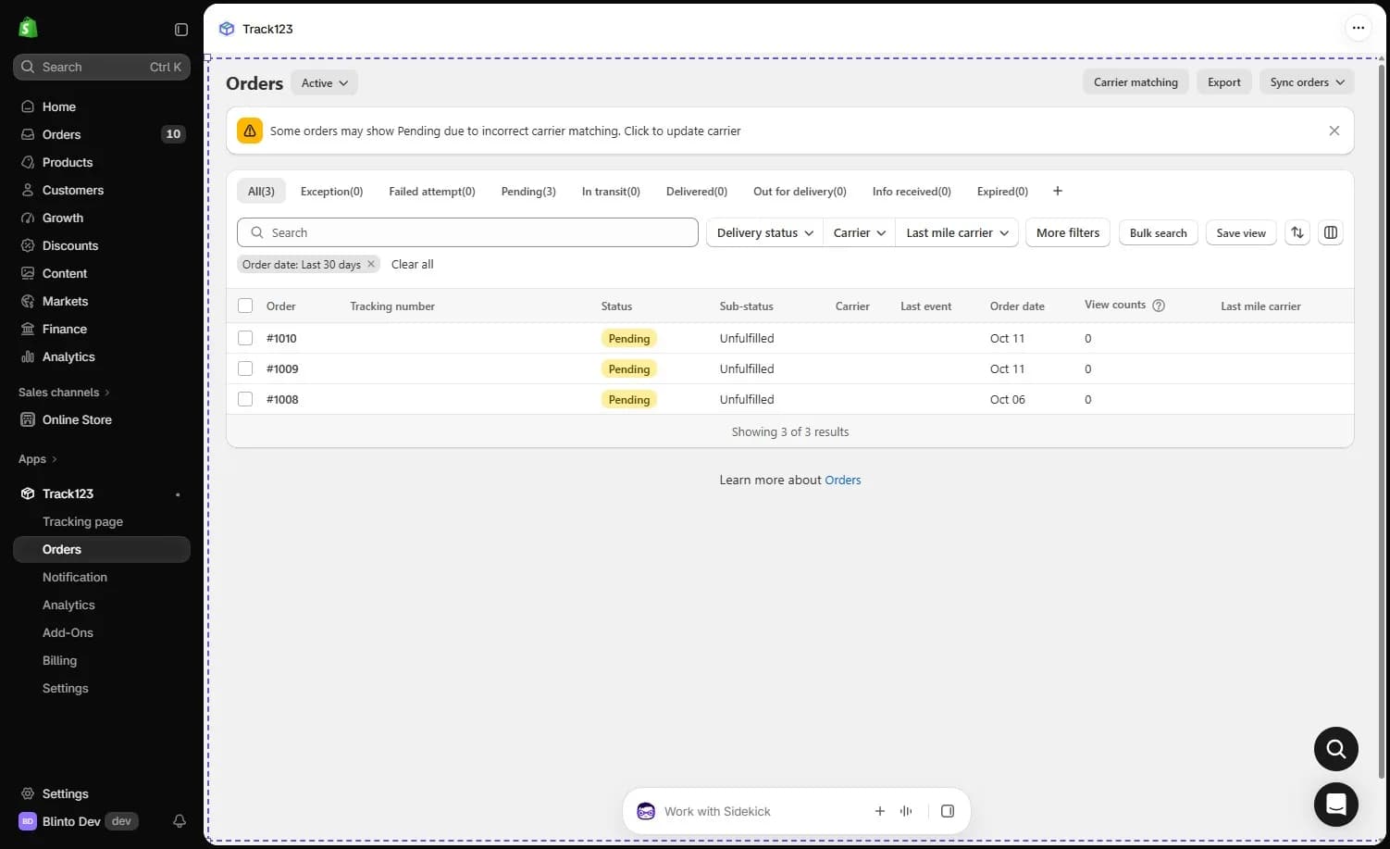This screenshot has width=1390, height=849.
Task: Select all orders with header checkbox
Action: pyautogui.click(x=245, y=306)
